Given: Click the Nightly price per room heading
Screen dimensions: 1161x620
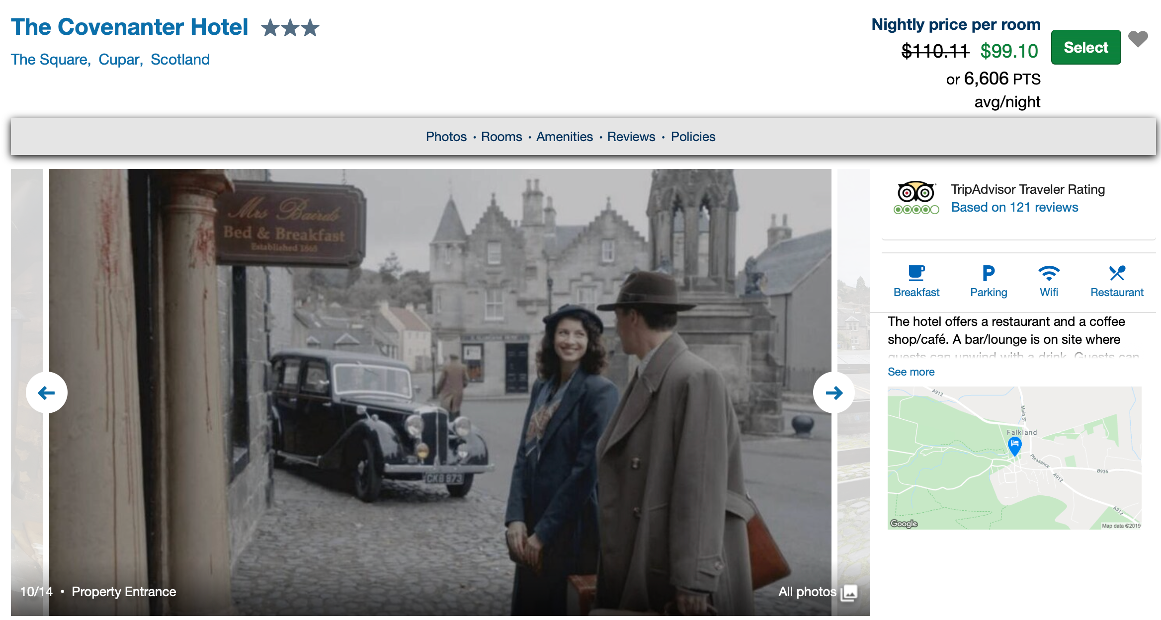Looking at the screenshot, I should coord(956,24).
